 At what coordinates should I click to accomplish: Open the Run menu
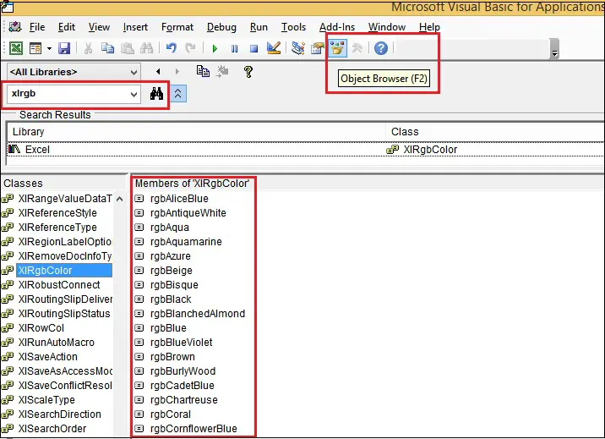[x=259, y=27]
